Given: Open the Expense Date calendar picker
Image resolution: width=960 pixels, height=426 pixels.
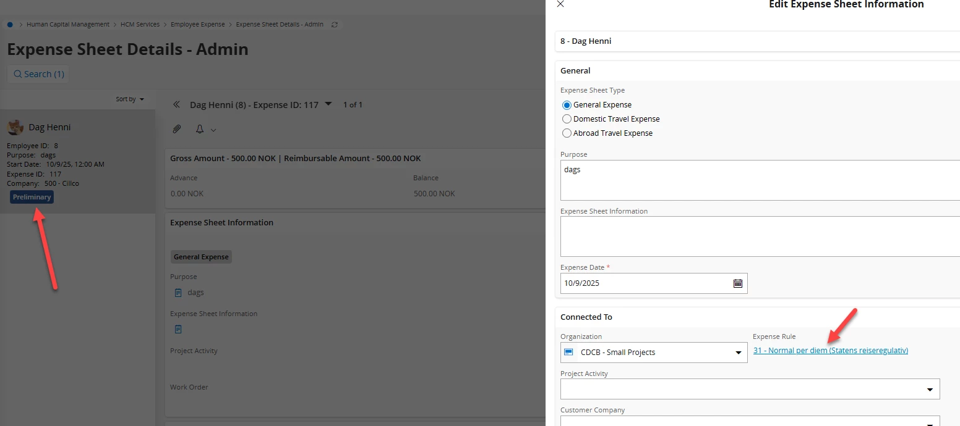Looking at the screenshot, I should pyautogui.click(x=737, y=283).
